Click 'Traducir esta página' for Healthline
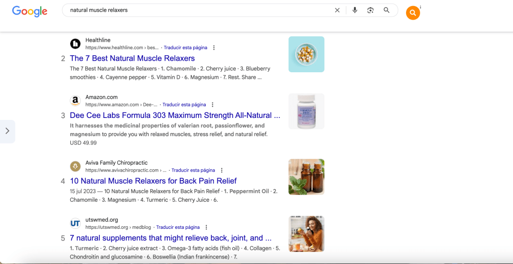513x264 pixels. pyautogui.click(x=186, y=48)
